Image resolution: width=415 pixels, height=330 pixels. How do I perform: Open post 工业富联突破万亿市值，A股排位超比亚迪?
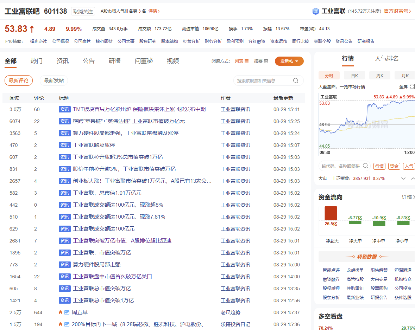tap(122, 241)
